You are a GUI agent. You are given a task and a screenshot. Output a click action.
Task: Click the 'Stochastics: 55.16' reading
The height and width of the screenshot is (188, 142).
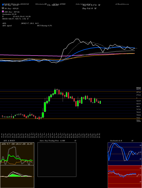pyautogui.click(x=9, y=14)
